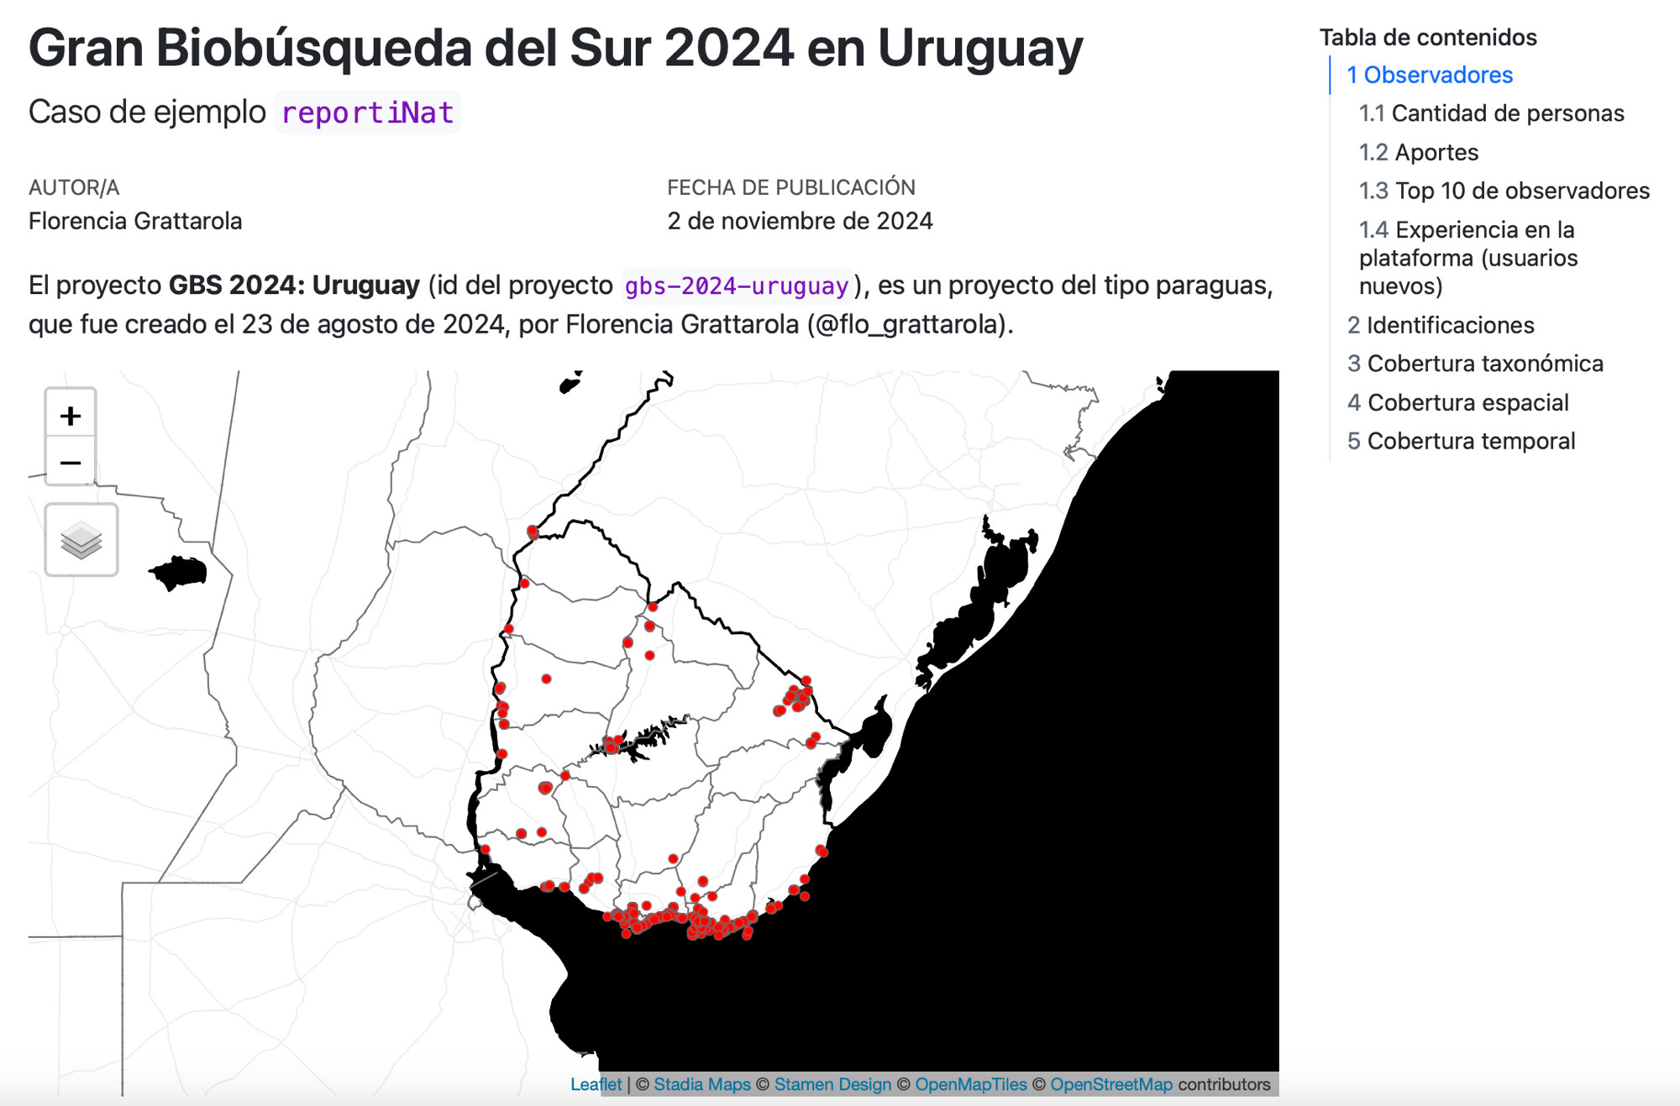Go to the 1 Observadores section
Viewport: 1680px width, 1106px height.
pyautogui.click(x=1429, y=75)
